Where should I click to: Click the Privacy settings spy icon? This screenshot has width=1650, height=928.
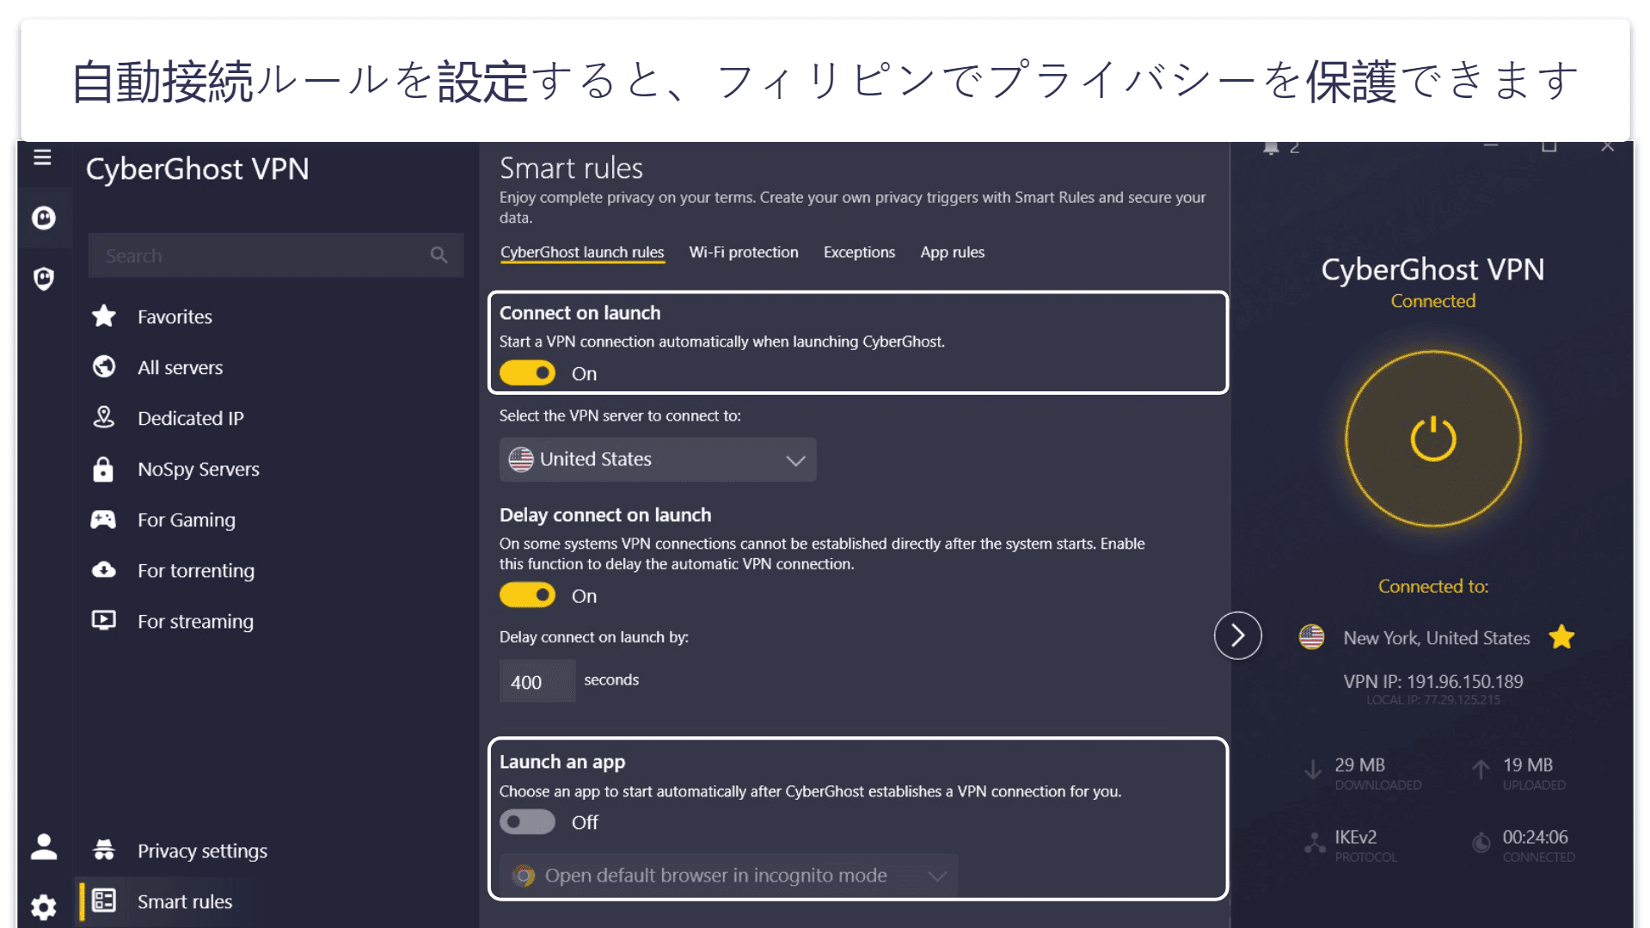[104, 851]
